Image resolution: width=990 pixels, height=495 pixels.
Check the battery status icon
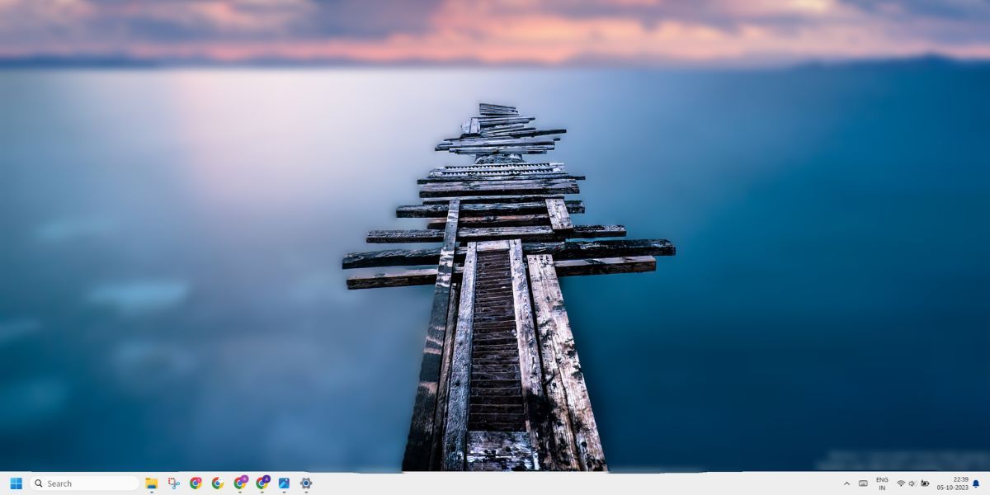[x=926, y=483]
